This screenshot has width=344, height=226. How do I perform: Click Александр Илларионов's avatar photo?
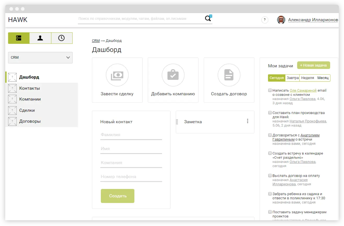[281, 20]
